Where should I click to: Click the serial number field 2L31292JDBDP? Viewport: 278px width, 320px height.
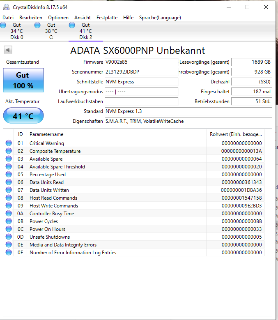tap(141, 72)
